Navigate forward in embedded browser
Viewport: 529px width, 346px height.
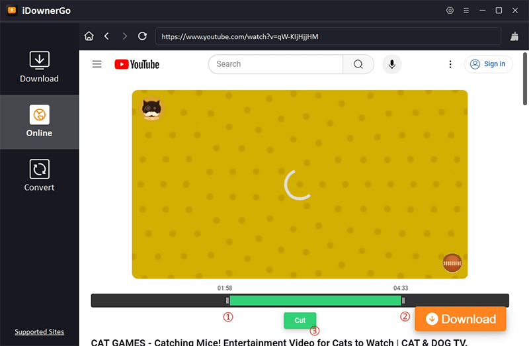pos(125,36)
